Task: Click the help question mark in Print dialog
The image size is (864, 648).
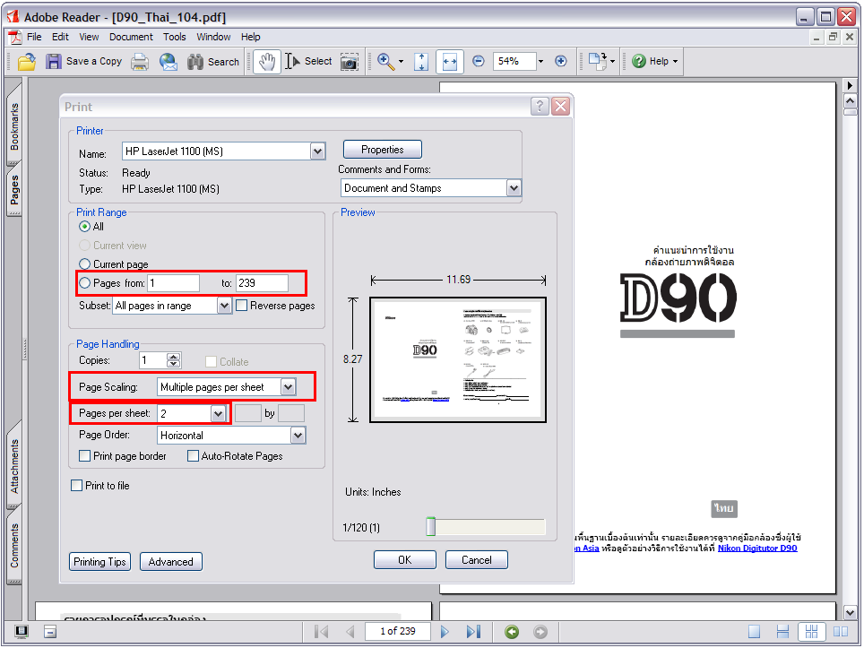Action: [x=540, y=107]
